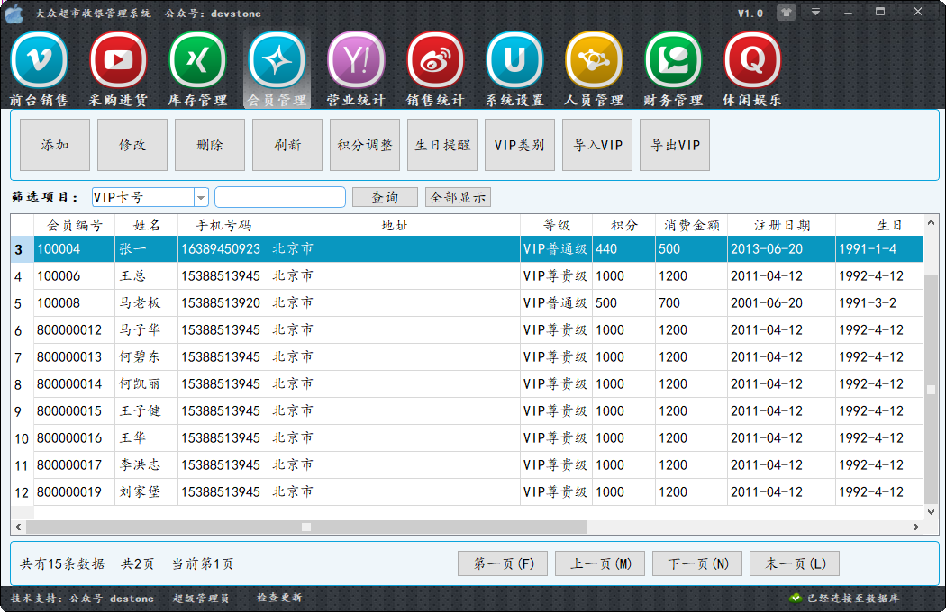
Task: Open the 营业统计 business statistics module
Action: pos(356,69)
